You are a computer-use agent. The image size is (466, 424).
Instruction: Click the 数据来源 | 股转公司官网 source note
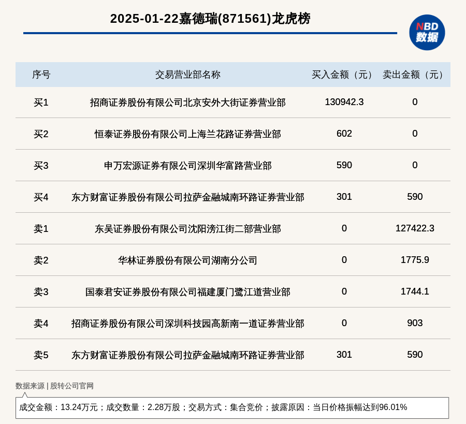pyautogui.click(x=55, y=386)
